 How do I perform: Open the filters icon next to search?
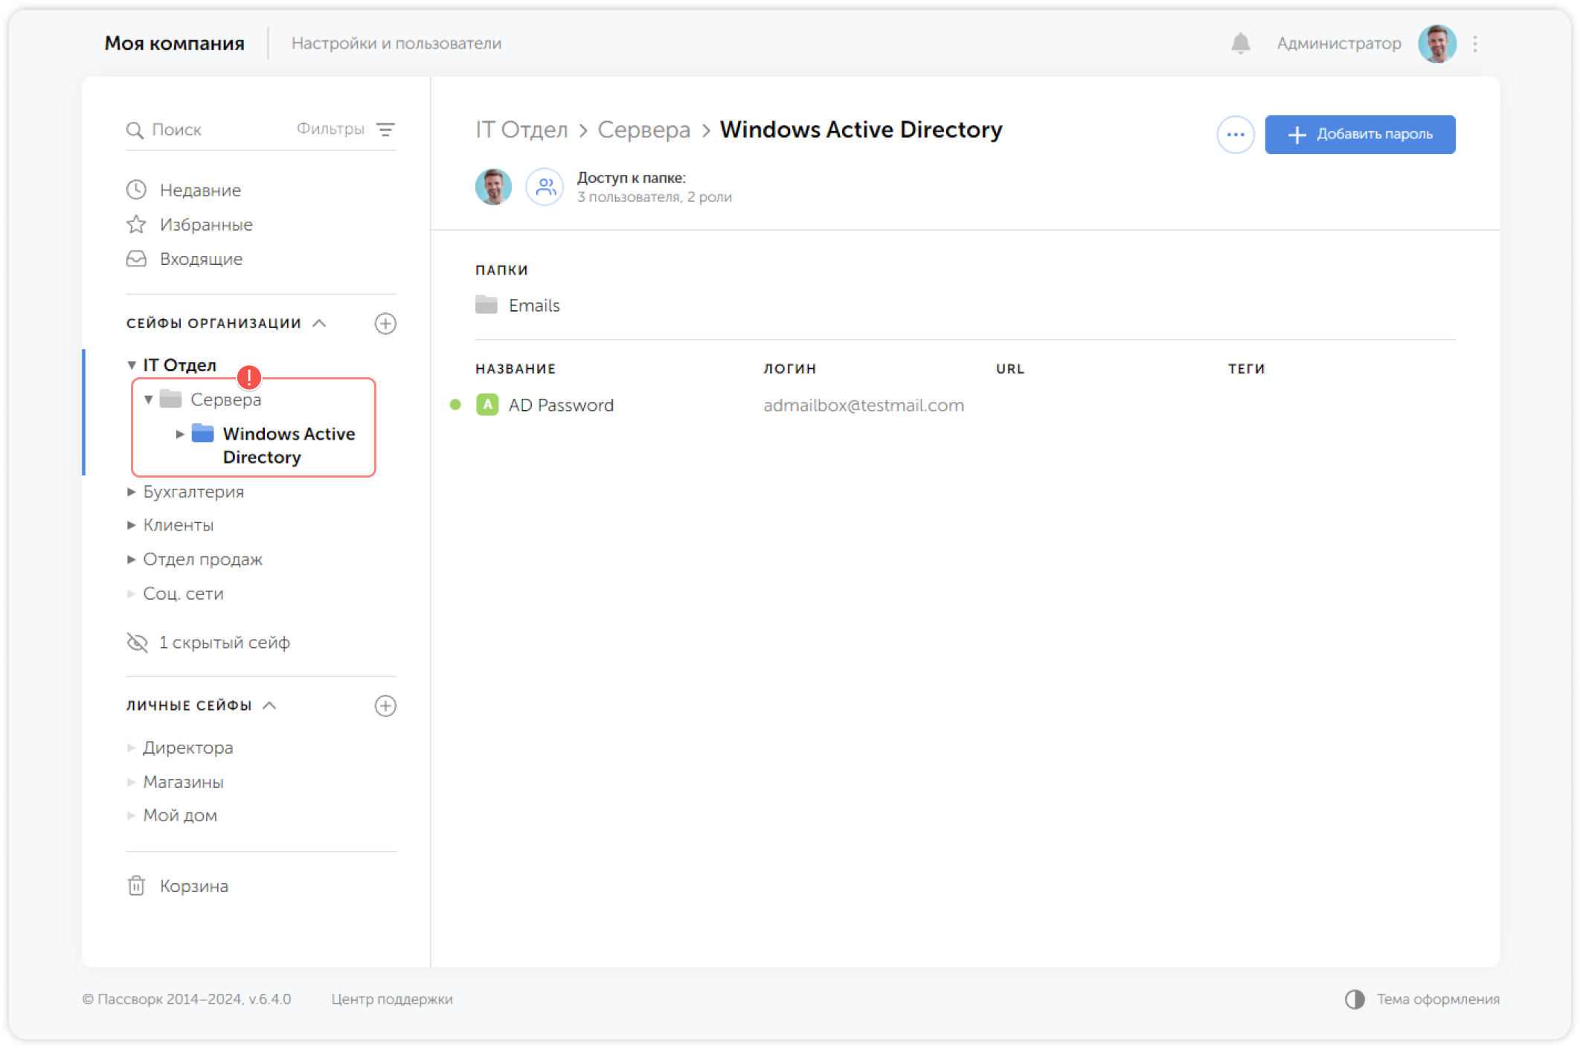coord(385,129)
